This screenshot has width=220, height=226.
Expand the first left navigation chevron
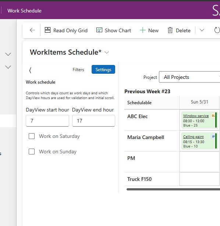point(8,54)
